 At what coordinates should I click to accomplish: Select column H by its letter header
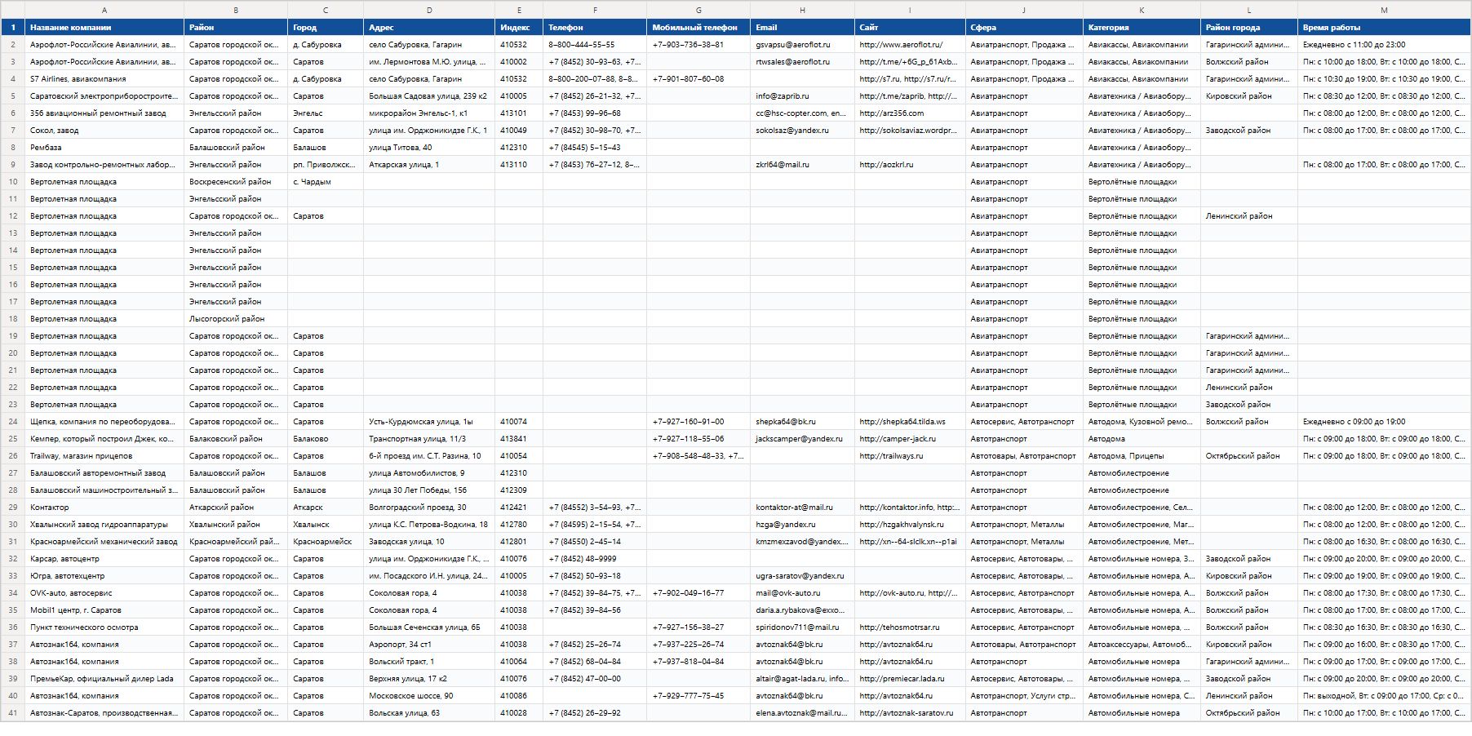pos(802,10)
